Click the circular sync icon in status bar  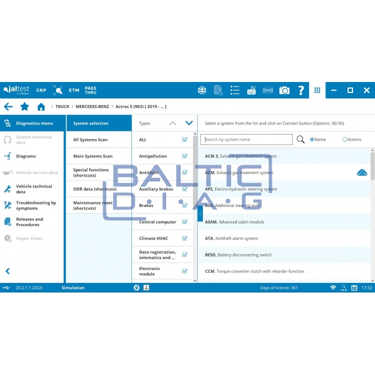coord(136,287)
